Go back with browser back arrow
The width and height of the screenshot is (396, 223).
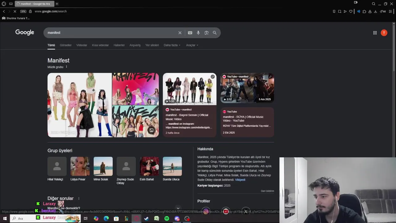coord(4,11)
